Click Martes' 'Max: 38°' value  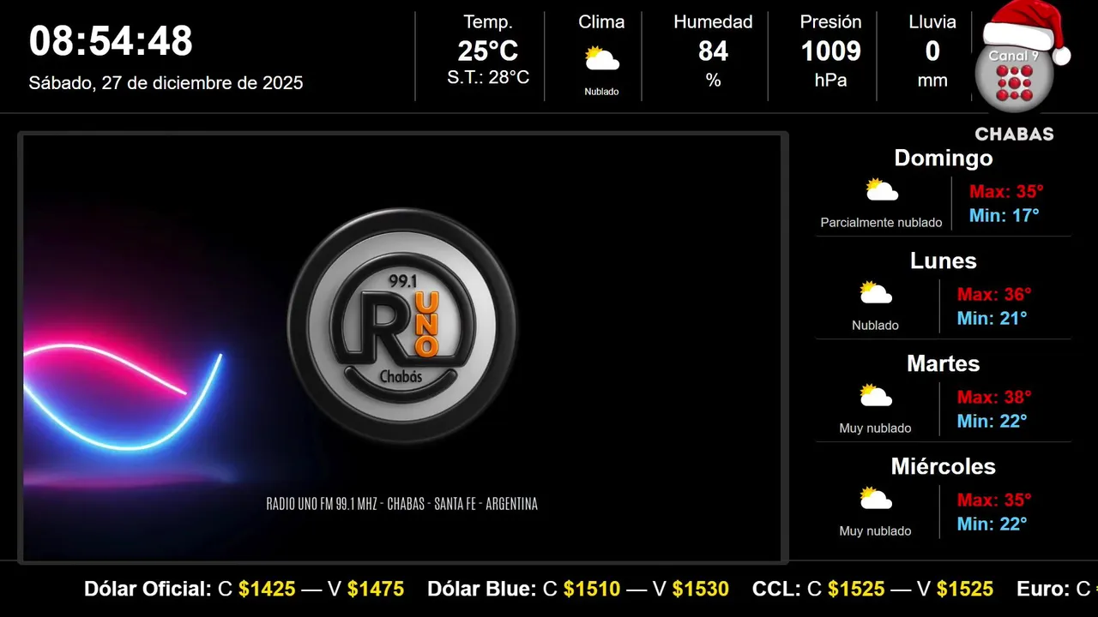(x=994, y=398)
